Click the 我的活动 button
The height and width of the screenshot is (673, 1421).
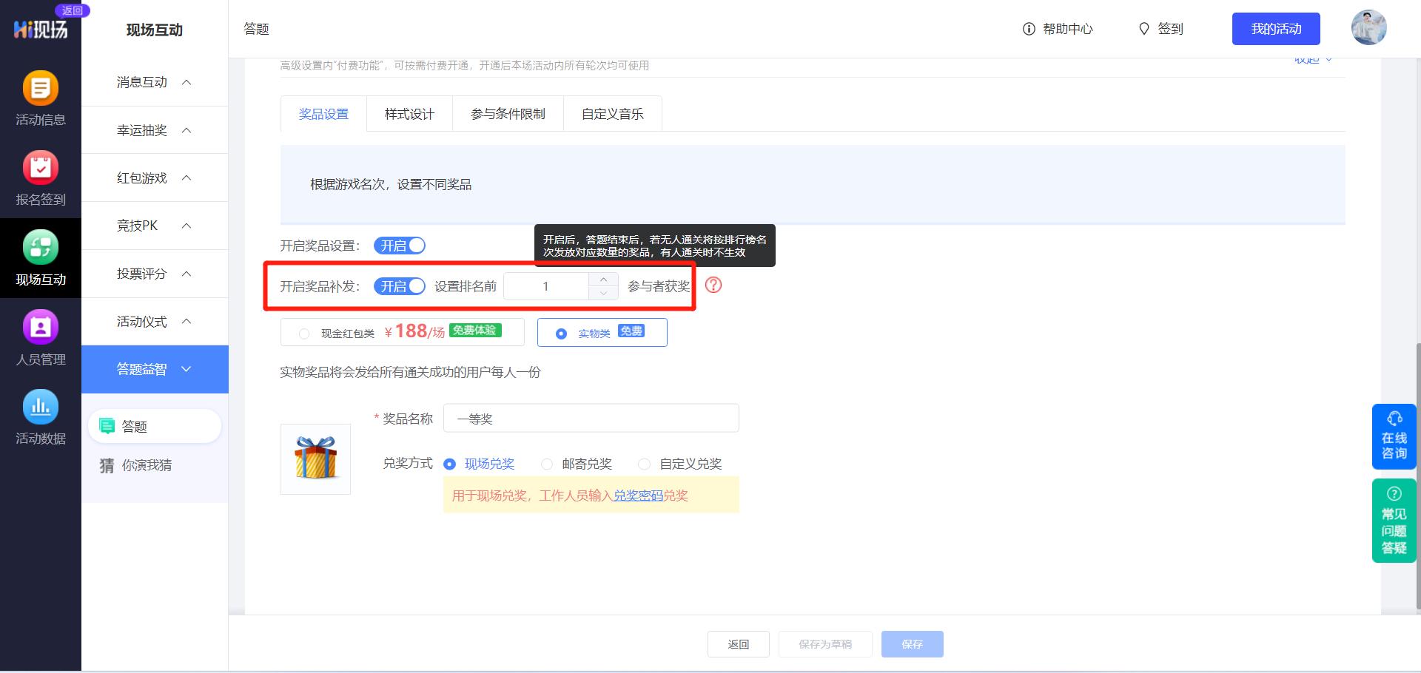1276,29
